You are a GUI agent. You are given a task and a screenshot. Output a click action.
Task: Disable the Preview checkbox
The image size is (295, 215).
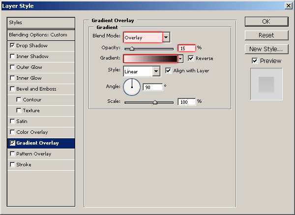pos(254,61)
